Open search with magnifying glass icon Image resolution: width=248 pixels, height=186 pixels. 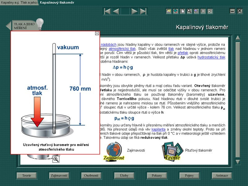coord(189,11)
